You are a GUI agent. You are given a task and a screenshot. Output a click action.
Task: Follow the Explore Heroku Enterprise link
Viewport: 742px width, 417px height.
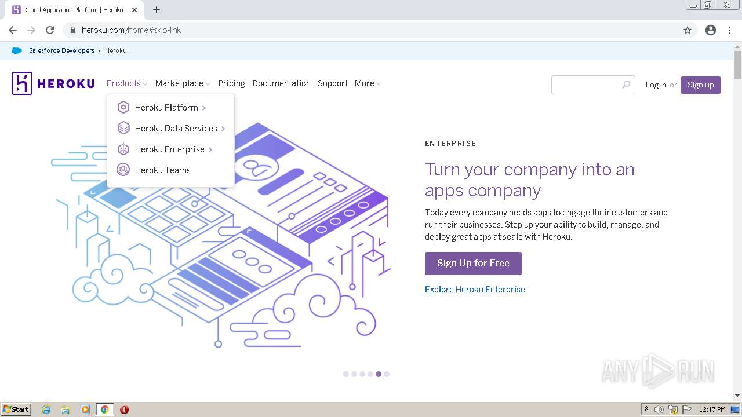pyautogui.click(x=475, y=290)
